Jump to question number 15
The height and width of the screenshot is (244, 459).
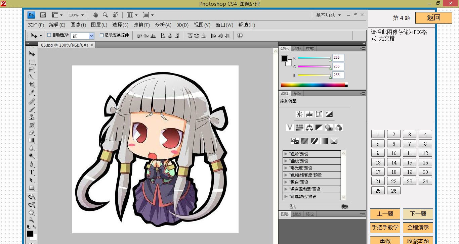point(410,162)
